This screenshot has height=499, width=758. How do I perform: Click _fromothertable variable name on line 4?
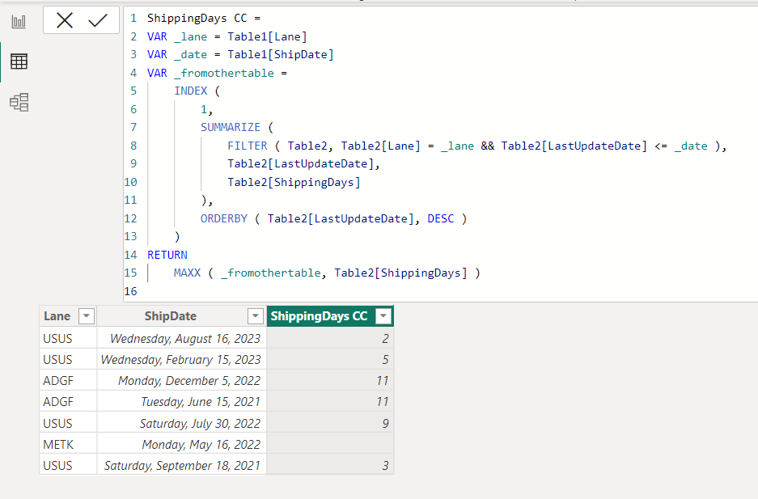224,73
